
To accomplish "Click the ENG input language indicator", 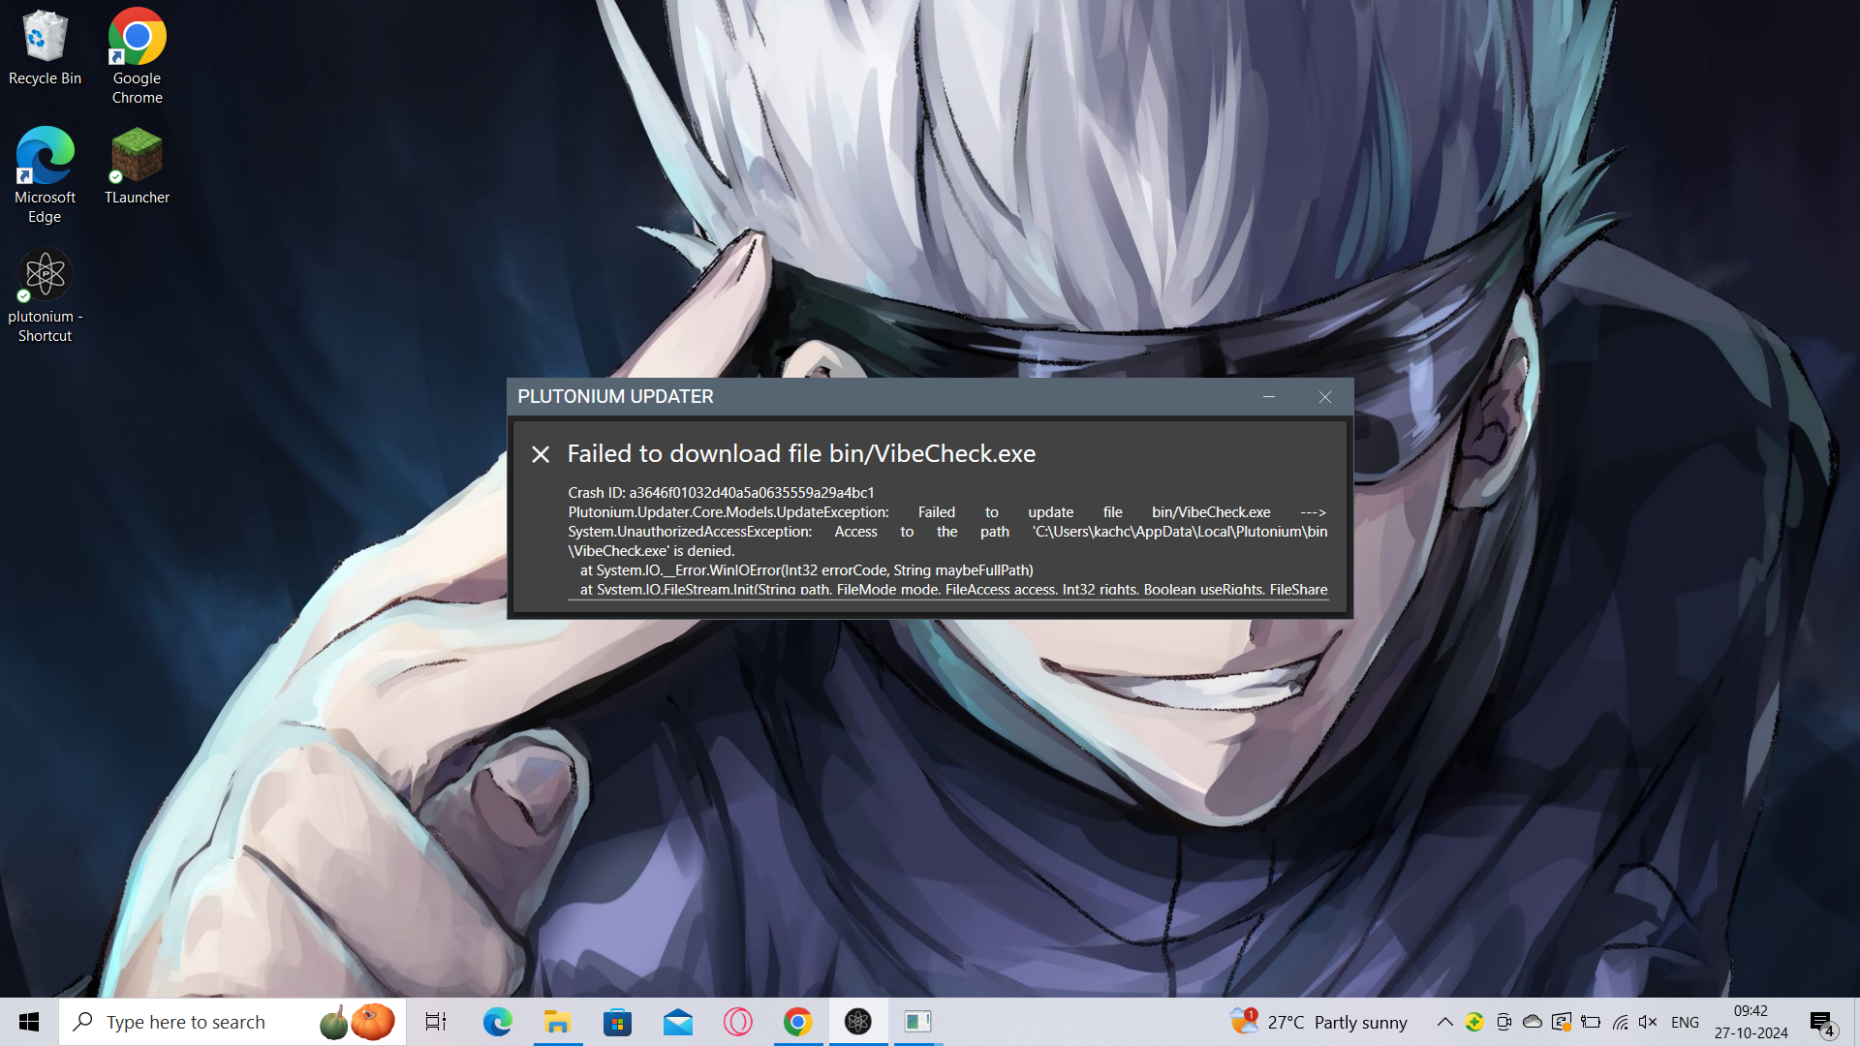I will pos(1686,1022).
